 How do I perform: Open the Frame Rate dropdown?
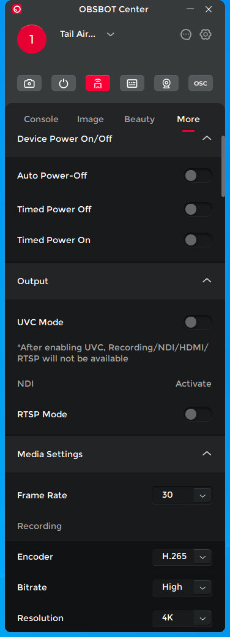point(182,495)
